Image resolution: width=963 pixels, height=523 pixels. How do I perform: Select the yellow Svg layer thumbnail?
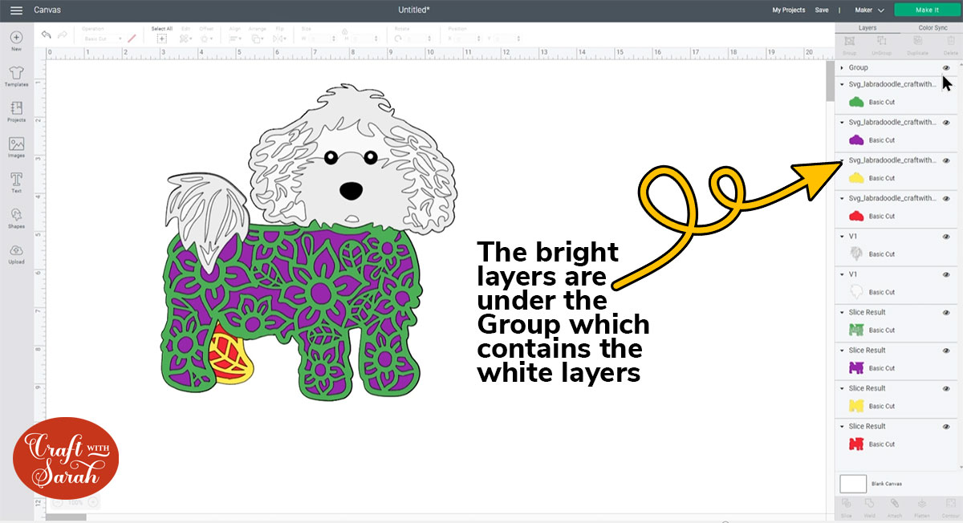(x=856, y=177)
